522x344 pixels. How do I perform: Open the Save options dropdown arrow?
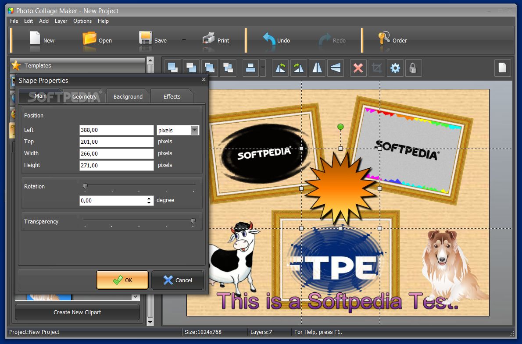[x=184, y=39]
